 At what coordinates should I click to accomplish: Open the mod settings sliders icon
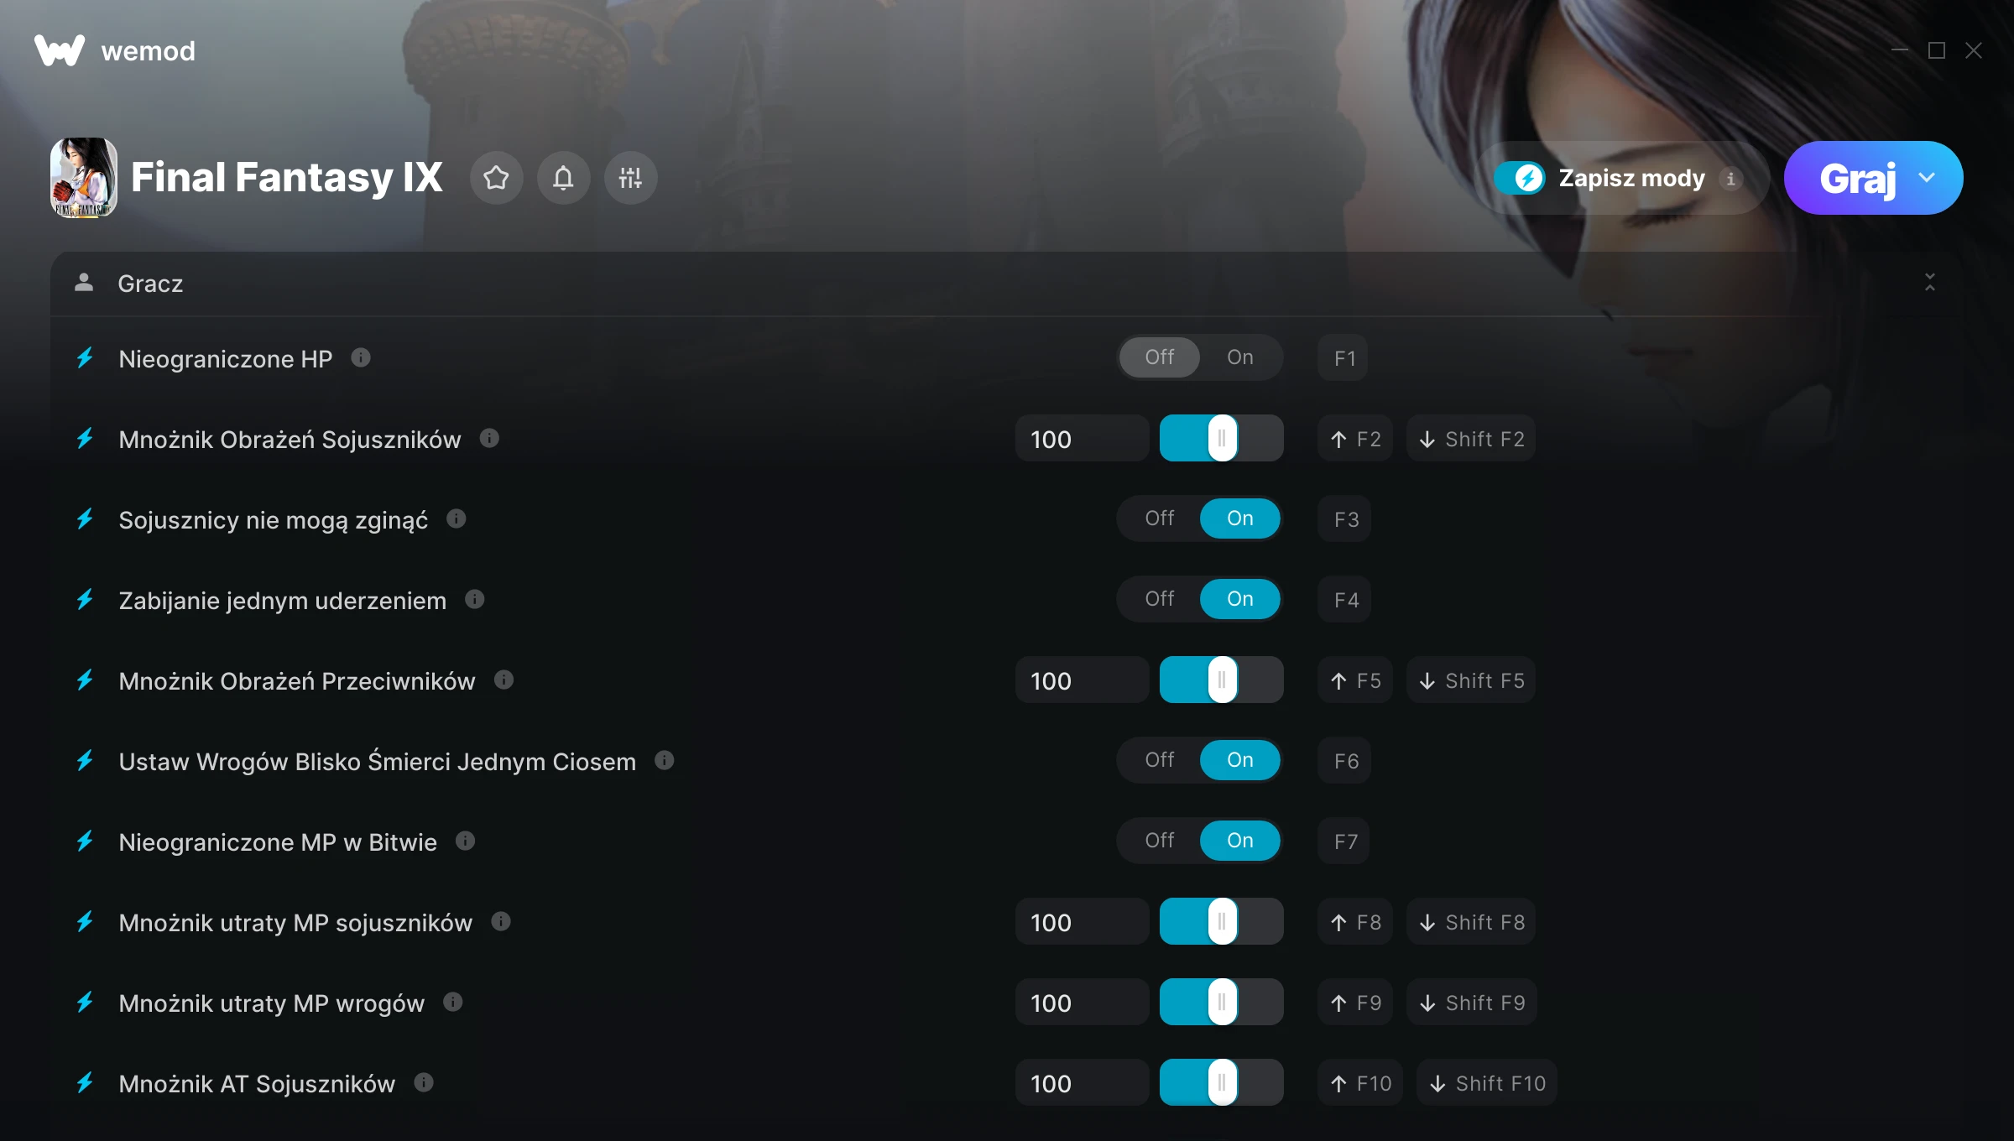(x=630, y=178)
